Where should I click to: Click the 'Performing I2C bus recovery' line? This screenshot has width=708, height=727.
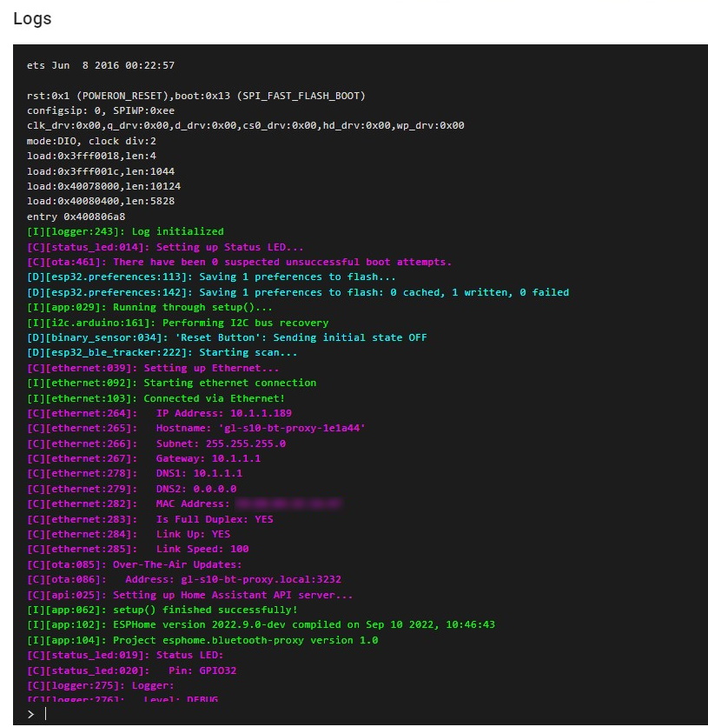pyautogui.click(x=178, y=323)
